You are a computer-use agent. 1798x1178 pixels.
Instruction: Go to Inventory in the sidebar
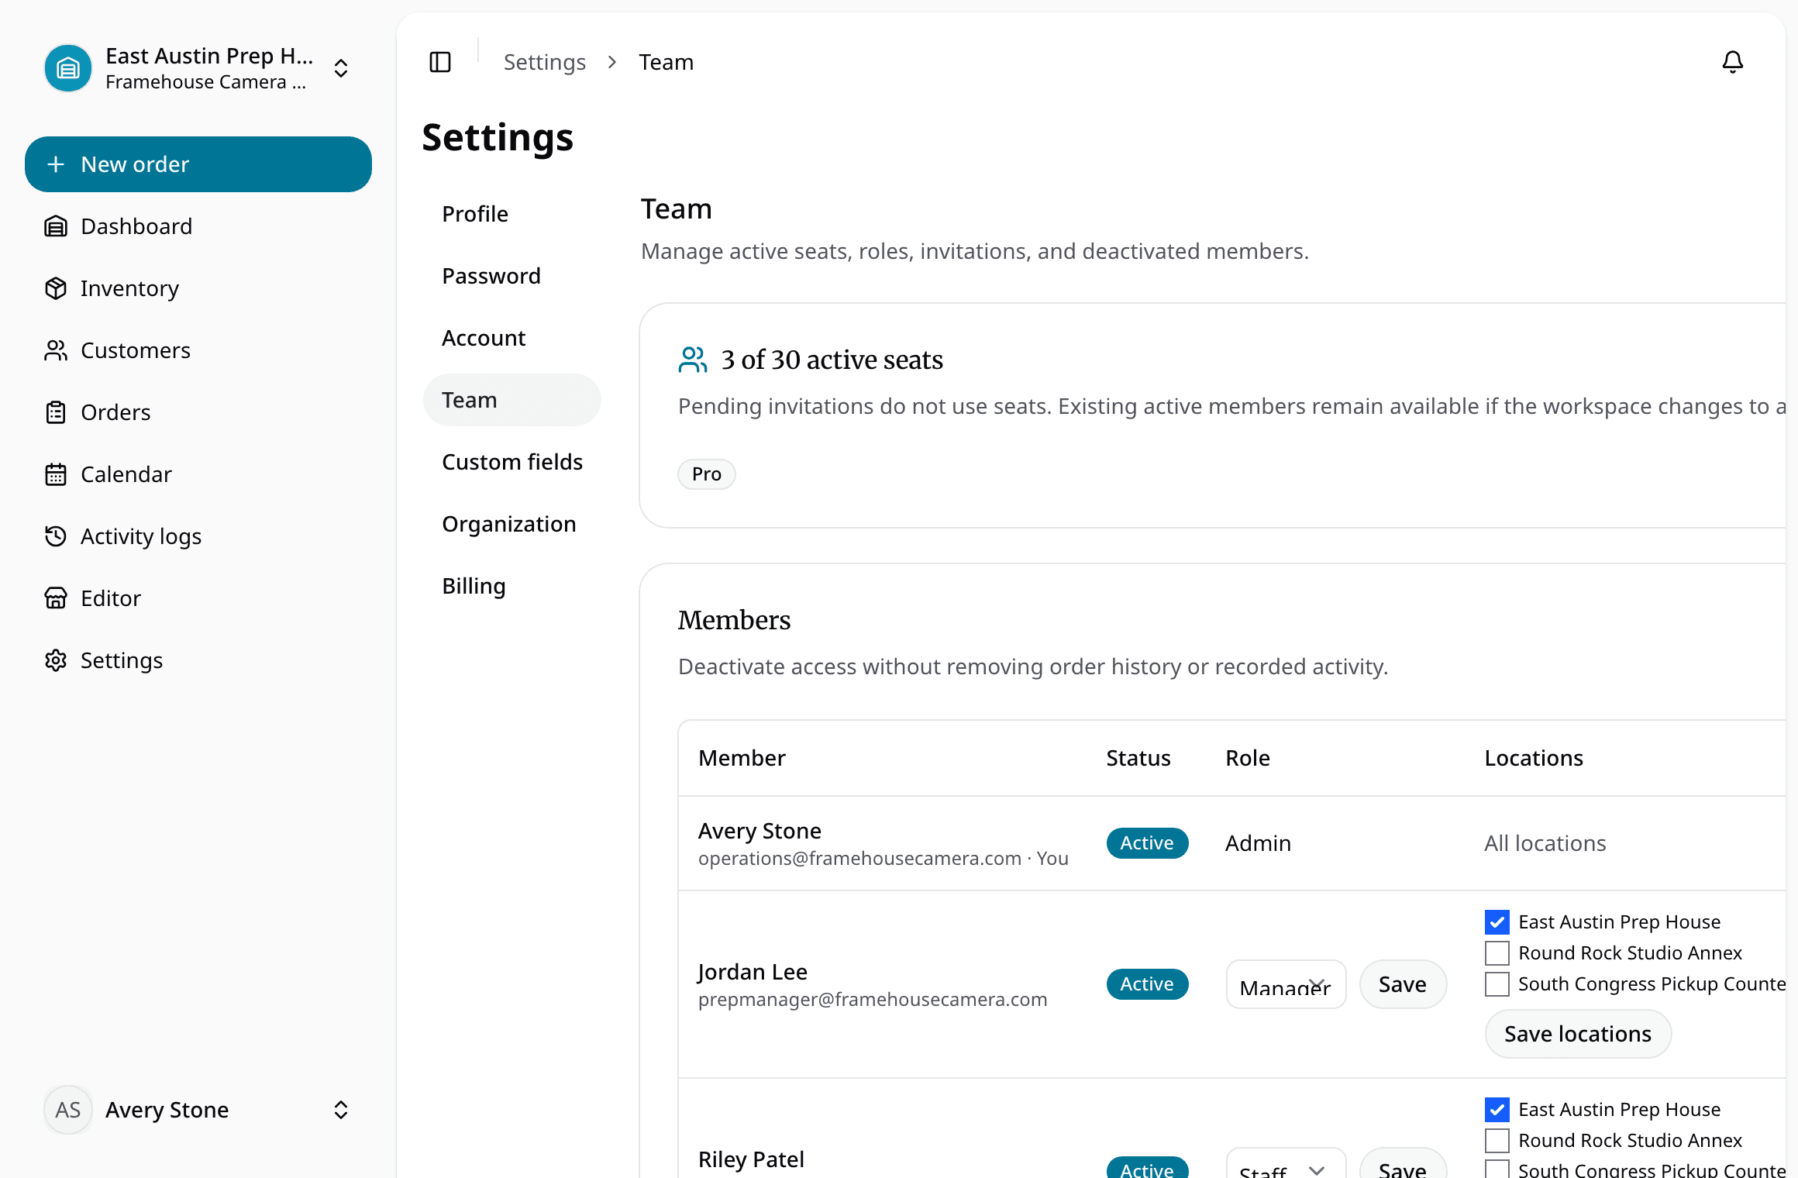[x=198, y=288]
